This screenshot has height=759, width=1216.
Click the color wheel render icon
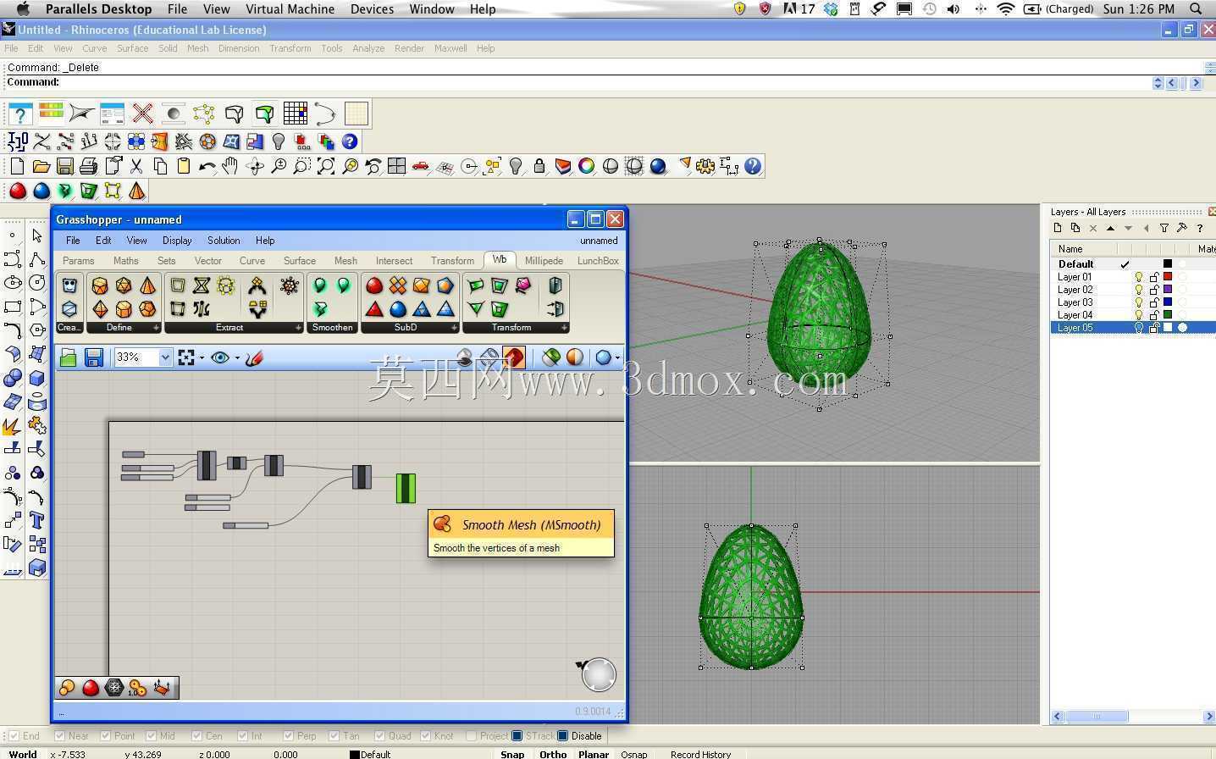(x=586, y=167)
